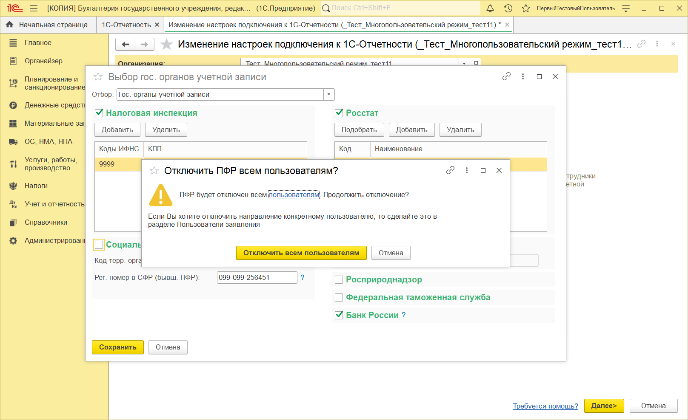Click Добавить under Налоговая инспекция
688x420 pixels.
(117, 130)
